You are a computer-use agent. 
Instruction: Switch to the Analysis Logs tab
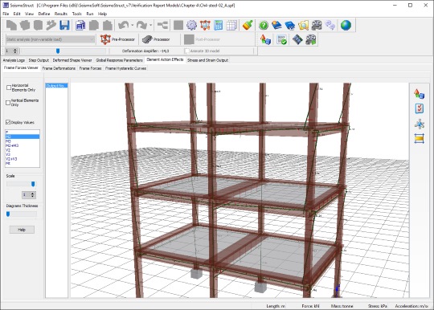[x=14, y=60]
